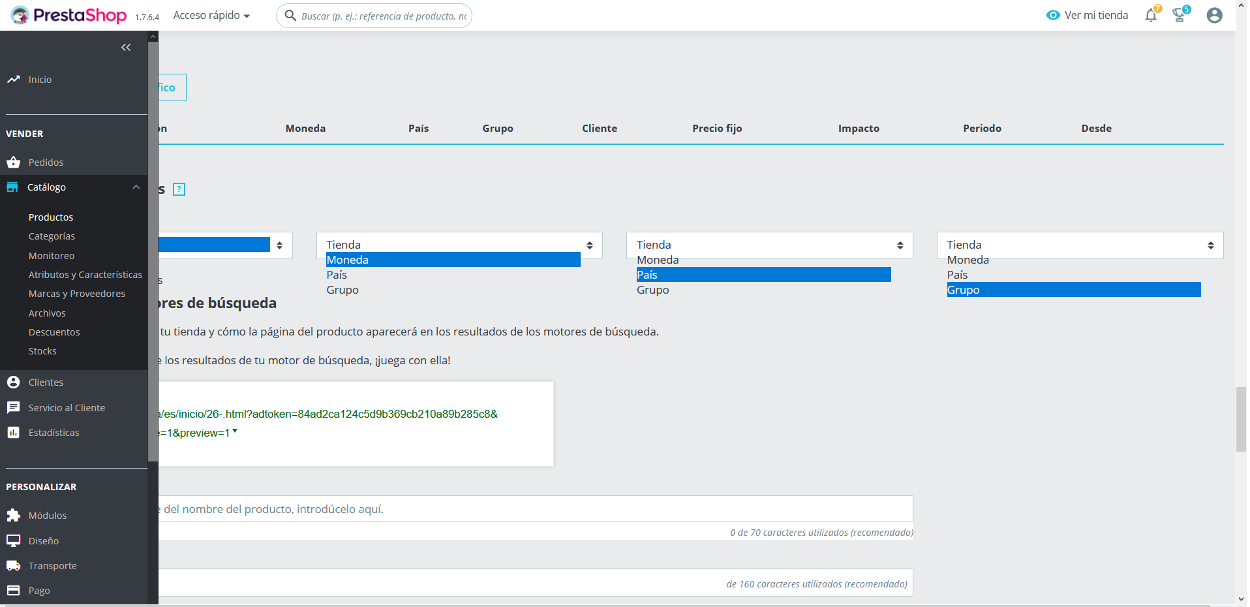Click the Cliente column header

tap(600, 129)
